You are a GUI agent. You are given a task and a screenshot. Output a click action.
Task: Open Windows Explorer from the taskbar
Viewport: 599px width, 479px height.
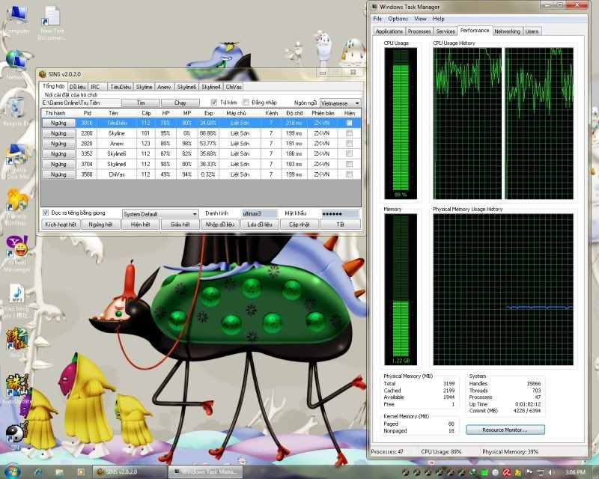[x=59, y=472]
